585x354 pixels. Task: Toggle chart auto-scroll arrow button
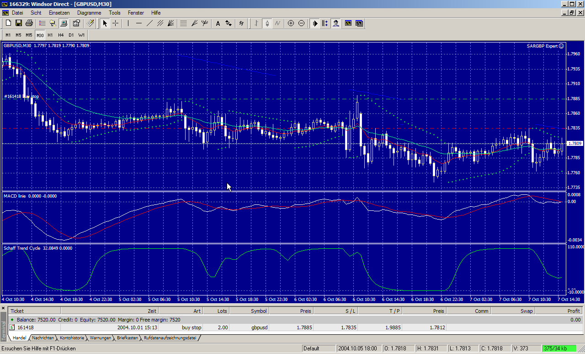[x=315, y=23]
